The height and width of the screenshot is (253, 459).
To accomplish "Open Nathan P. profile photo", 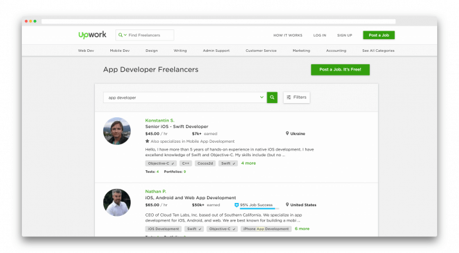I will coord(117,202).
